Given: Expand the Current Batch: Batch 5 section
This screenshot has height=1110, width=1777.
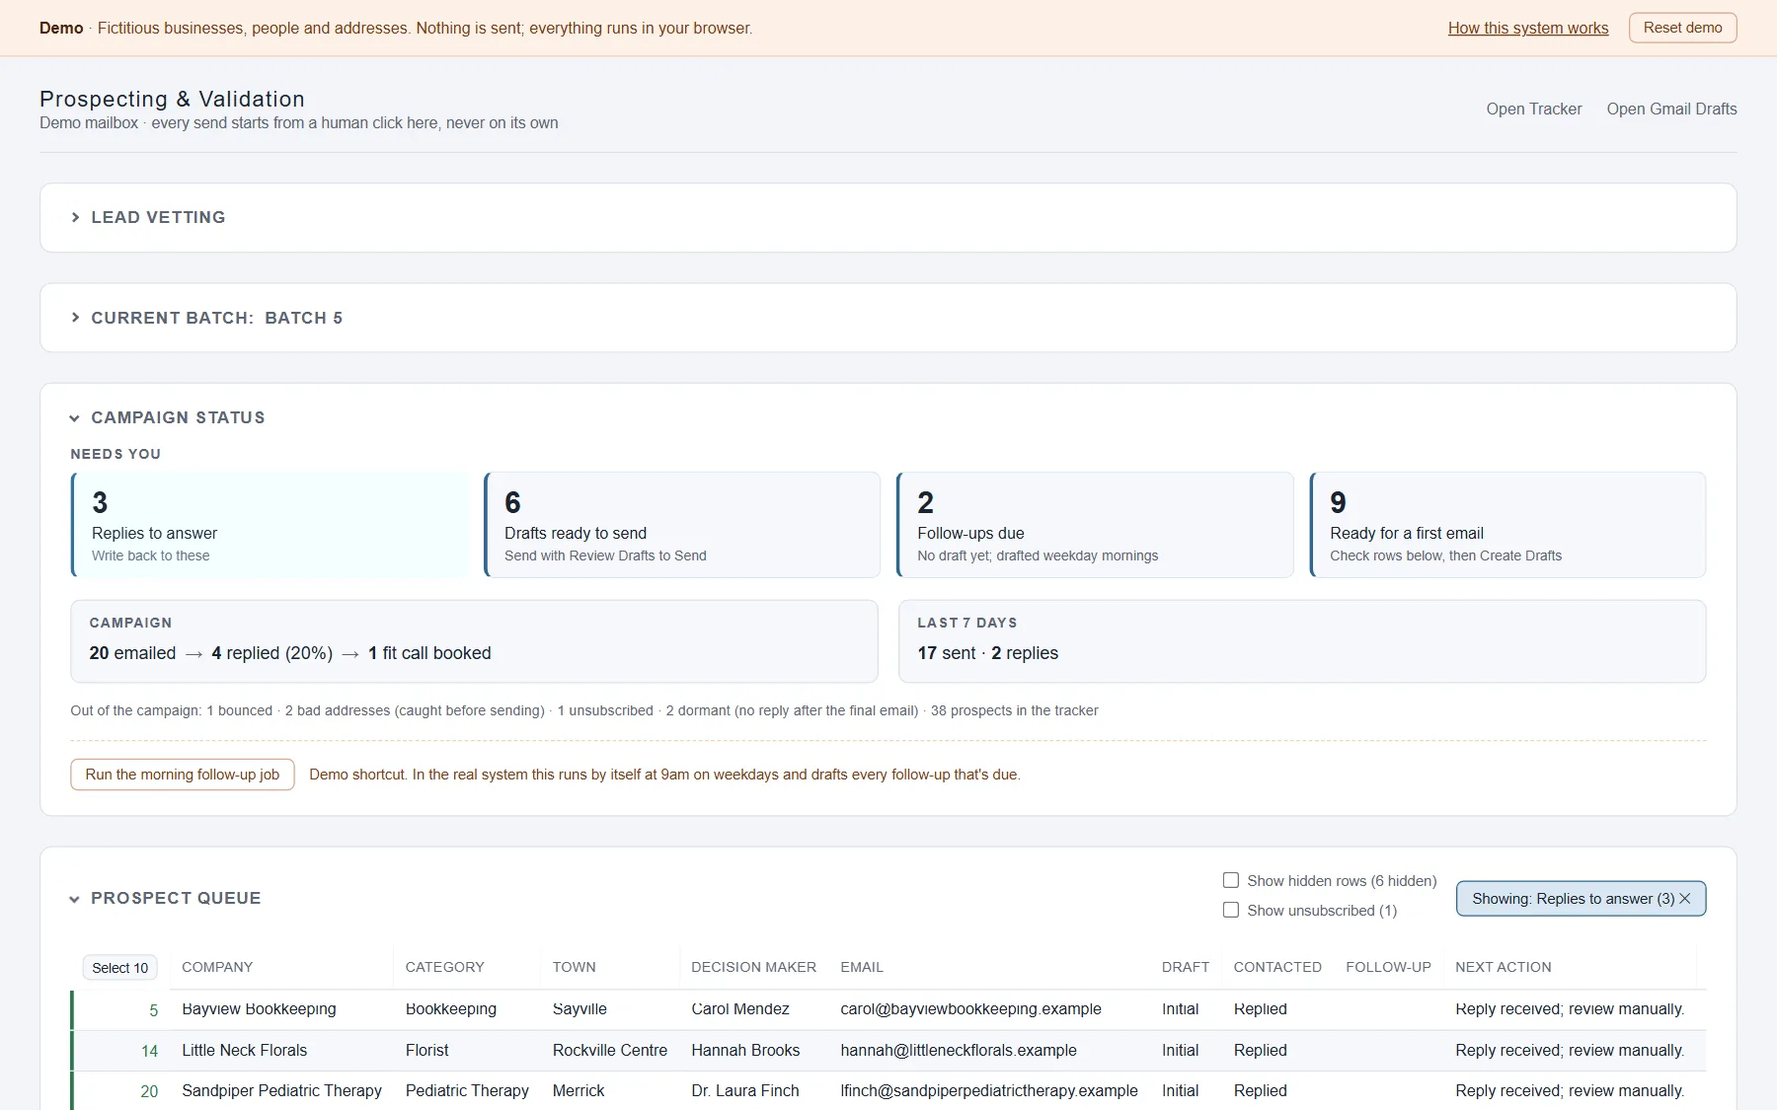Looking at the screenshot, I should pyautogui.click(x=207, y=318).
